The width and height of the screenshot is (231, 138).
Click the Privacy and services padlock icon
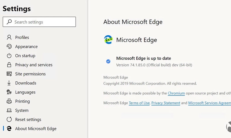[x=9, y=65]
